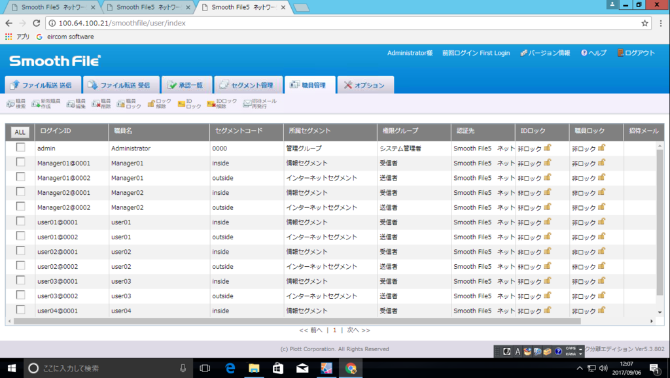Click the システム管理者 cell

(400, 148)
